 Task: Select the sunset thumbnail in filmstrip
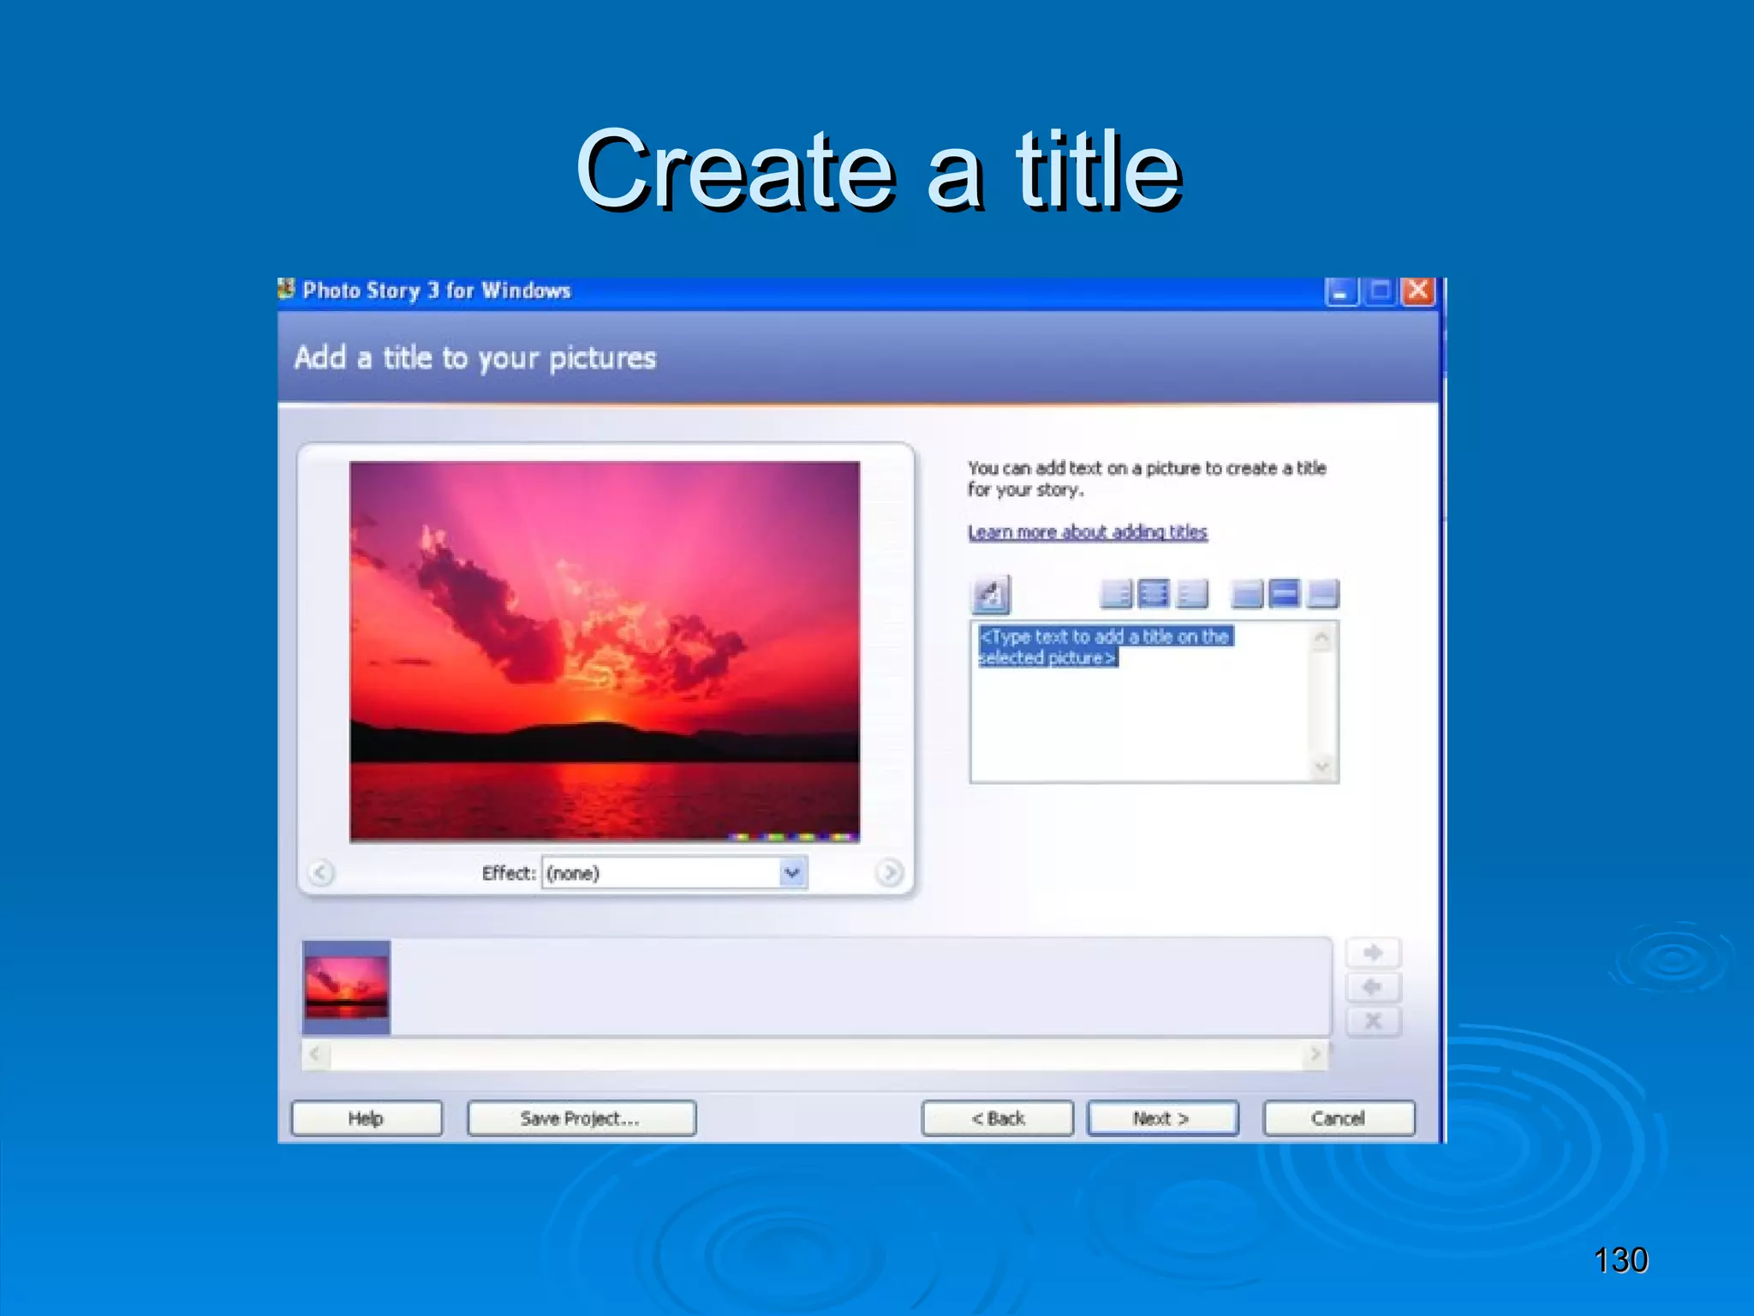[347, 987]
